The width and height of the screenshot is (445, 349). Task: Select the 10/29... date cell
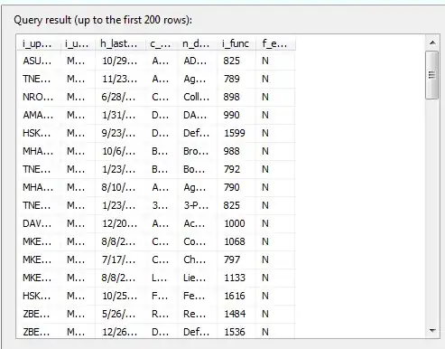pyautogui.click(x=120, y=61)
